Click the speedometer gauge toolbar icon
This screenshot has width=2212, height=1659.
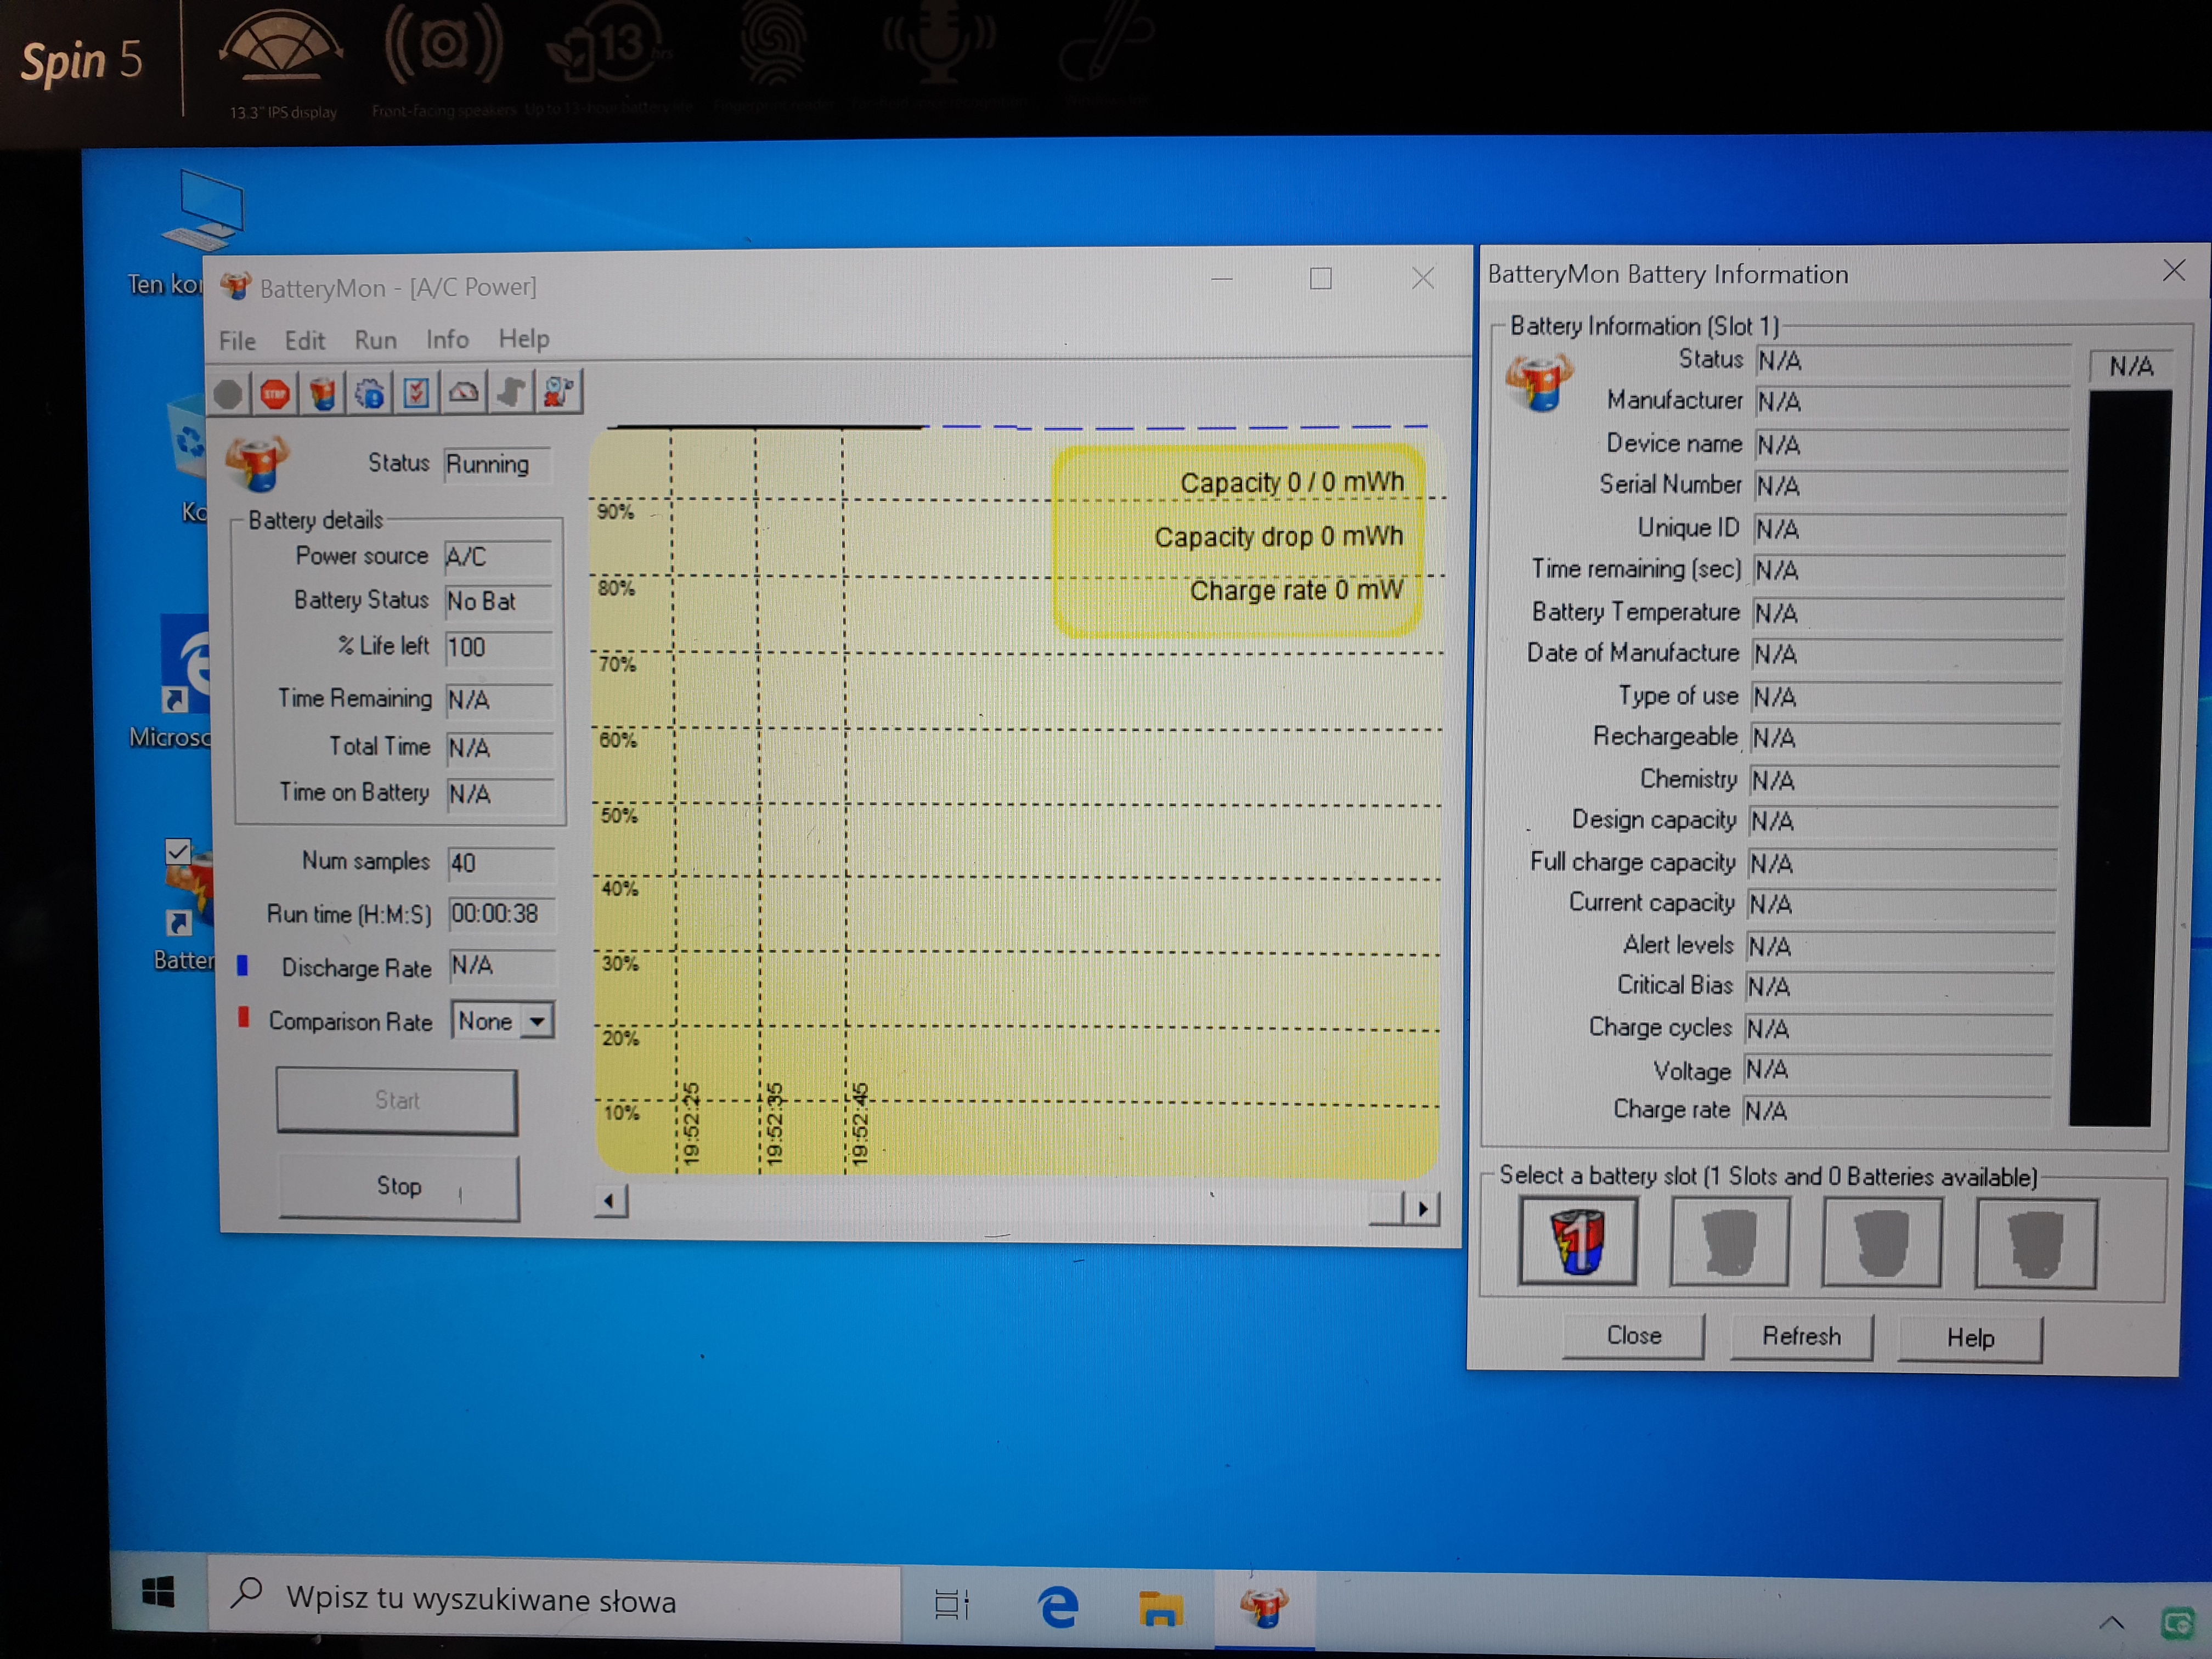pyautogui.click(x=463, y=391)
